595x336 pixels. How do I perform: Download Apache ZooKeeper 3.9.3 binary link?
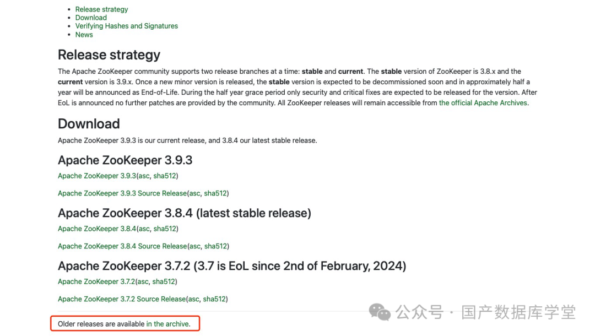[x=97, y=176]
